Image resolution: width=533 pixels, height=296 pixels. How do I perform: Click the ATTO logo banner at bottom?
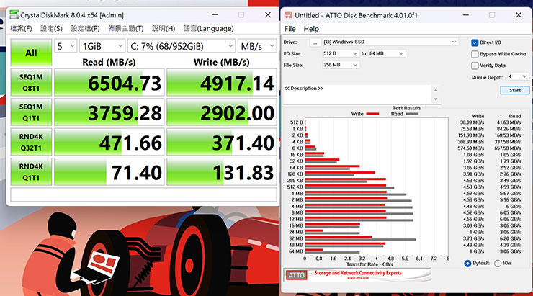coord(357,274)
